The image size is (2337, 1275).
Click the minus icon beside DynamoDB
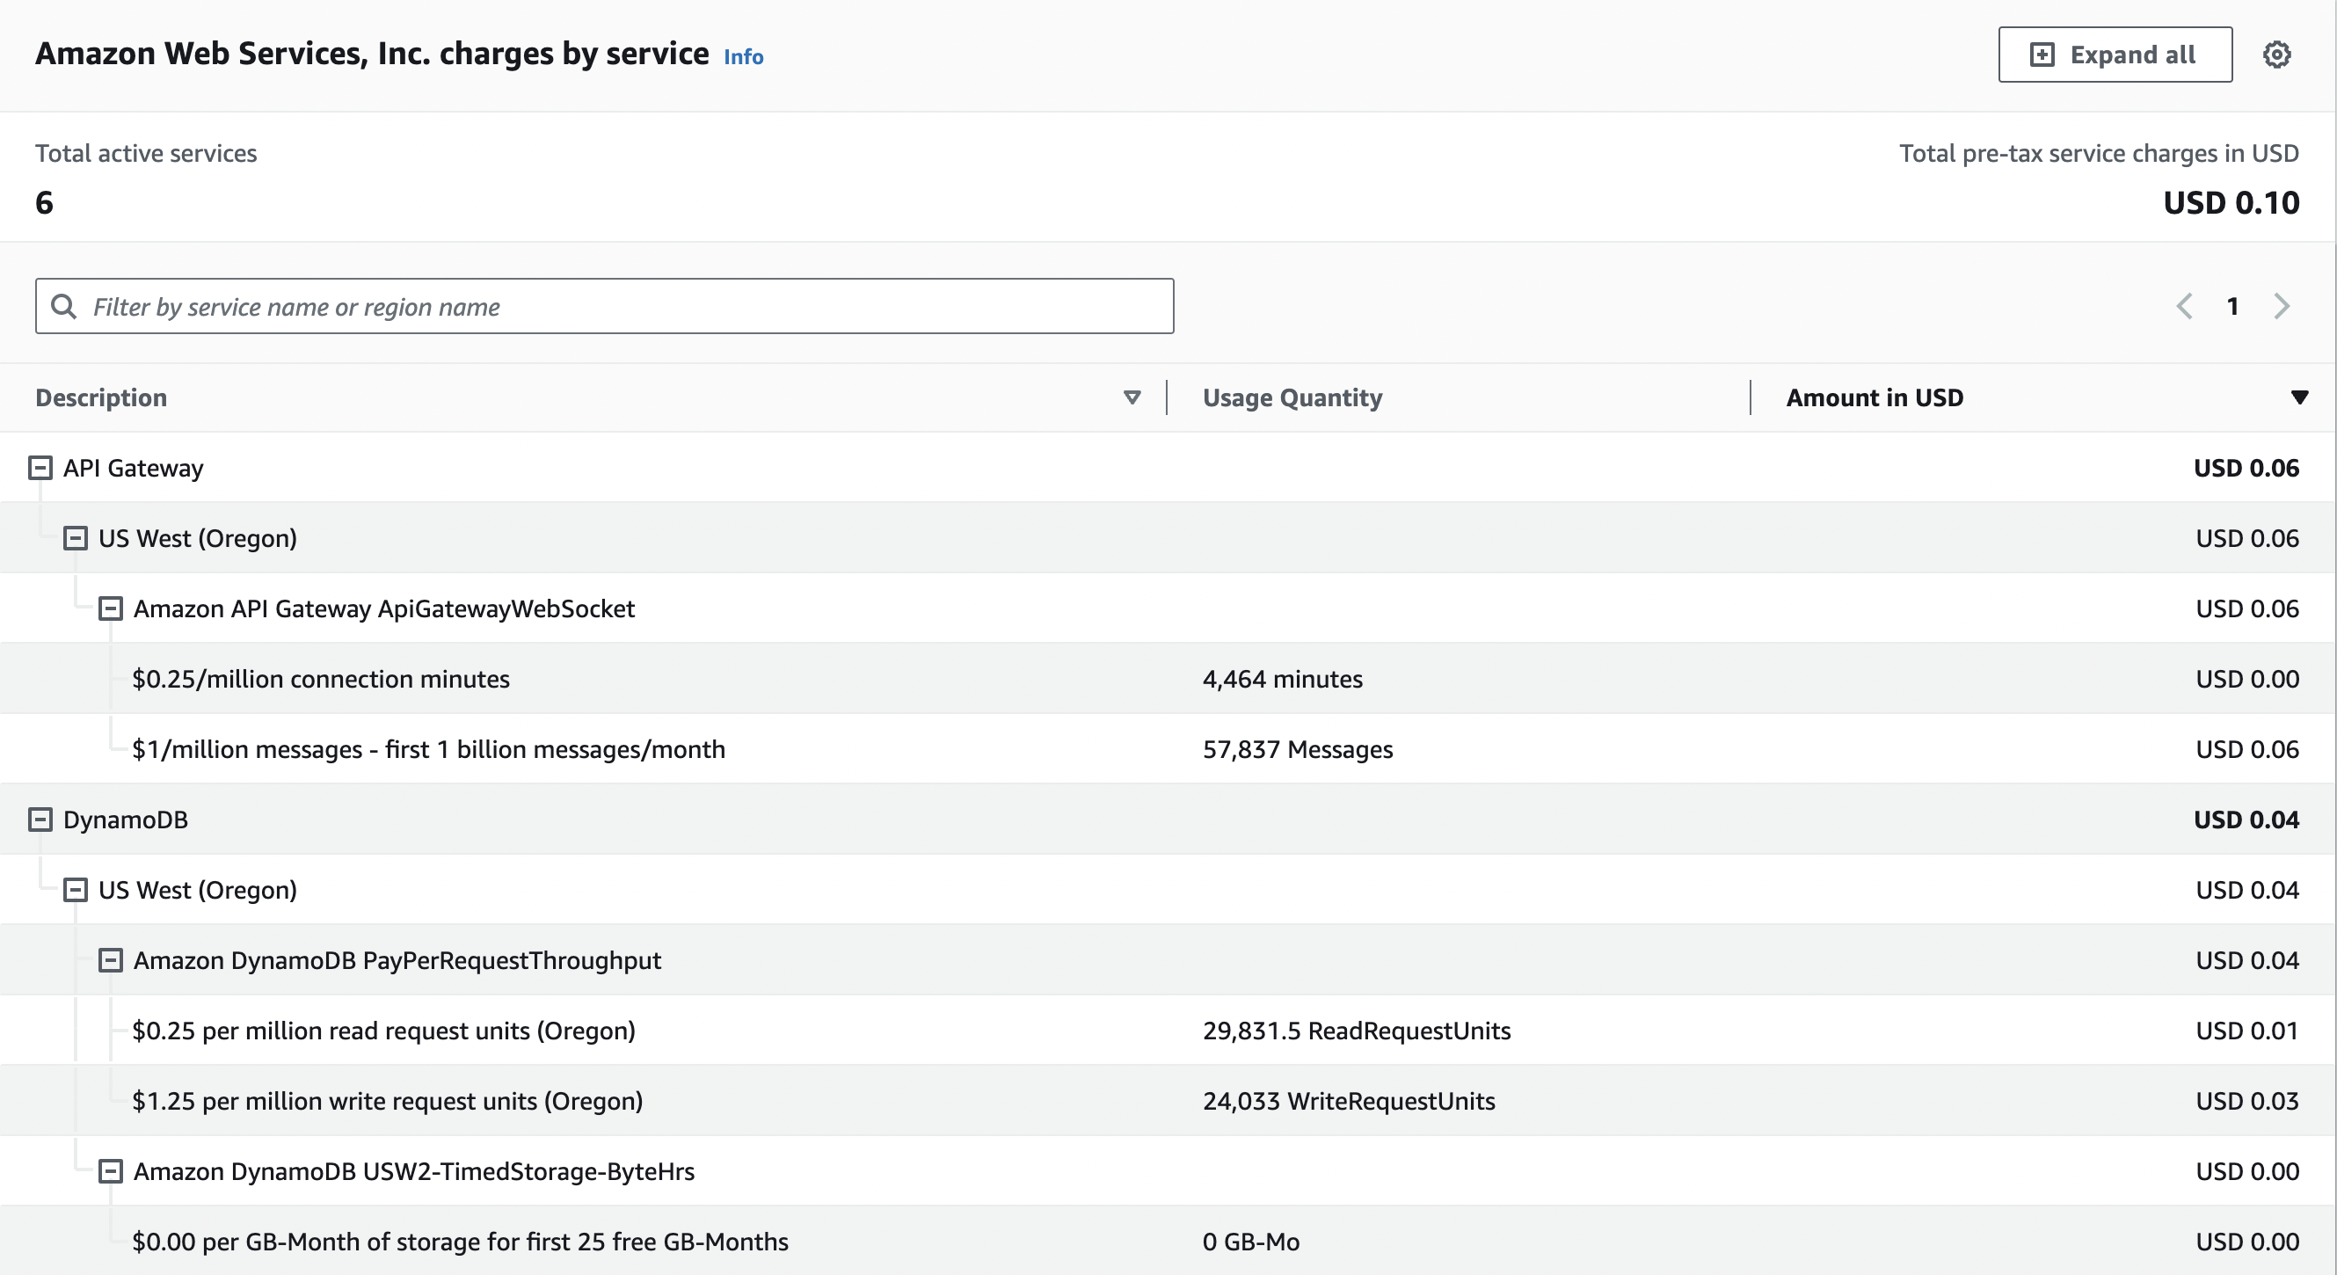pyautogui.click(x=39, y=819)
